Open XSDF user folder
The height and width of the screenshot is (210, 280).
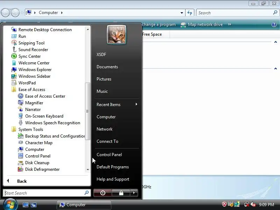tap(101, 55)
